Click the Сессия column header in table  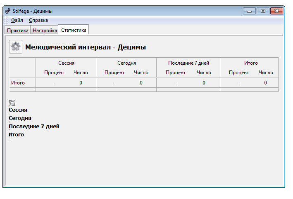66,63
